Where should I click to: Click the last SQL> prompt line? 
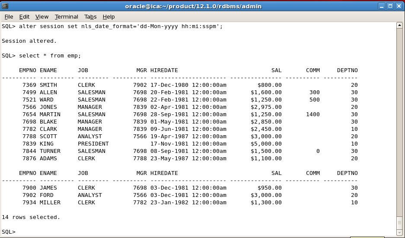(9, 232)
